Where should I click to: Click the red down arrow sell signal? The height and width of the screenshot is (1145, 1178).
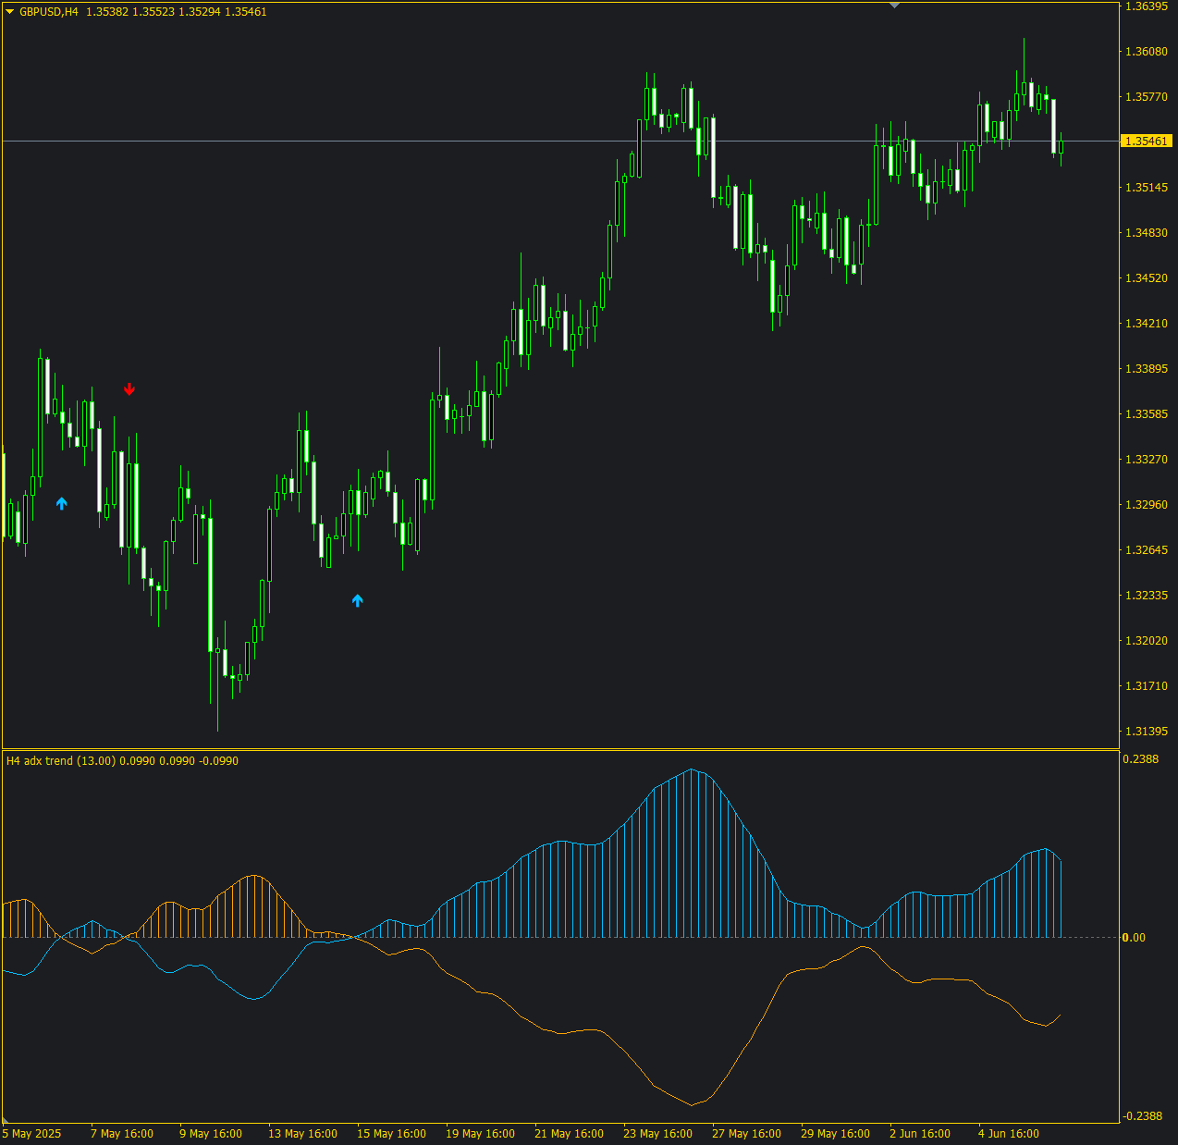coord(129,389)
